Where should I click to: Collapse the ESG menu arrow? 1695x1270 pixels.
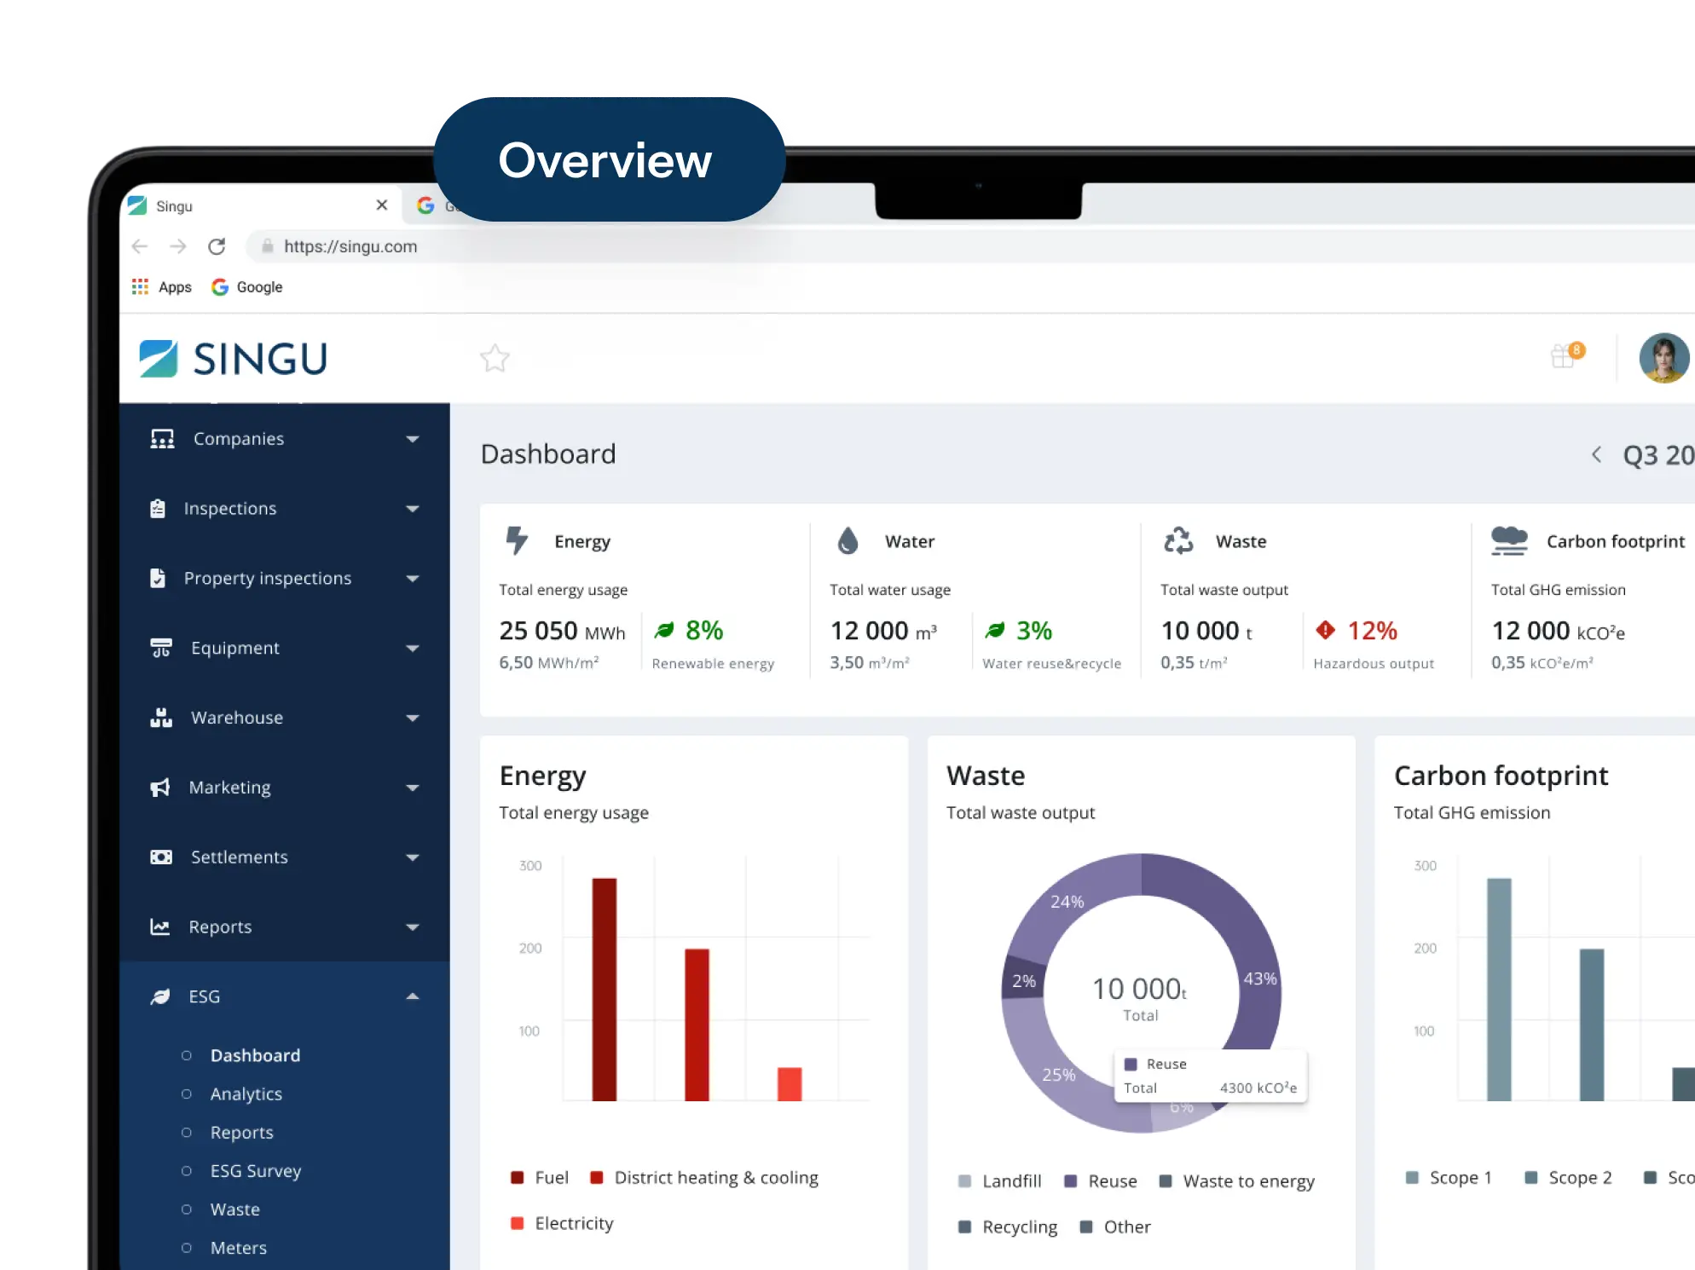[x=413, y=996]
